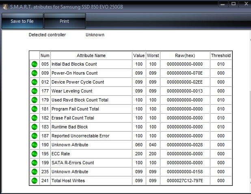Close the S.M.A.R.T. attributes window
The image size is (251, 194).
click(246, 4)
